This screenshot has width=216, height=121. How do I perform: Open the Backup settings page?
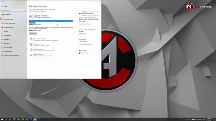pyautogui.click(x=6, y=31)
